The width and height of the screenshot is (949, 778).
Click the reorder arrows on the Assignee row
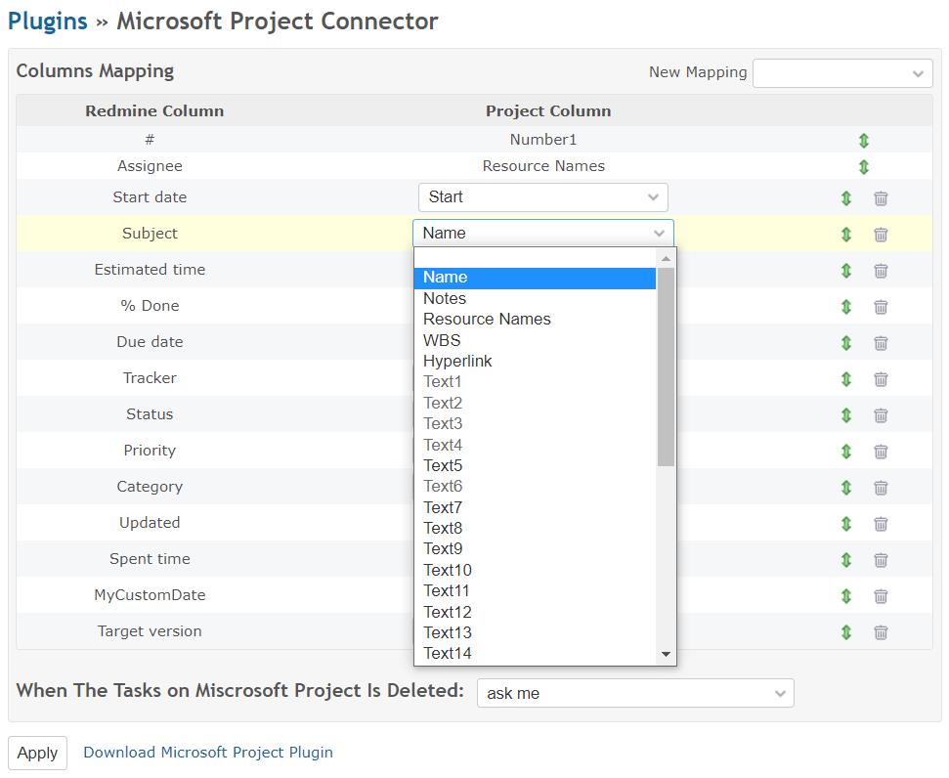(864, 166)
